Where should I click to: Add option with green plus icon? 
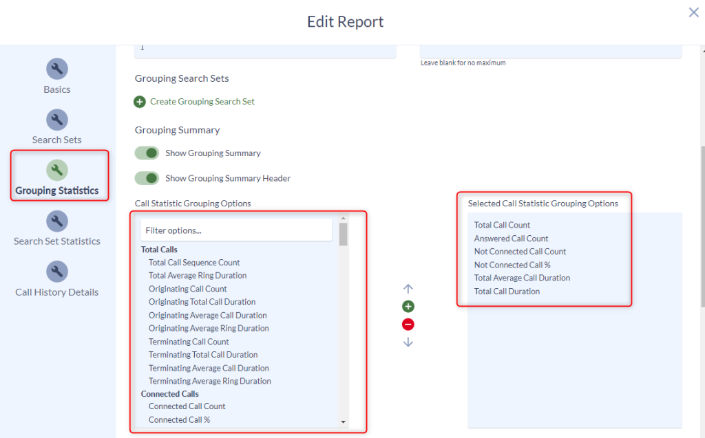408,307
